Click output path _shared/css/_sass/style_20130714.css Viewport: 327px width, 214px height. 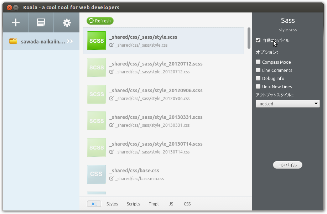point(152,152)
